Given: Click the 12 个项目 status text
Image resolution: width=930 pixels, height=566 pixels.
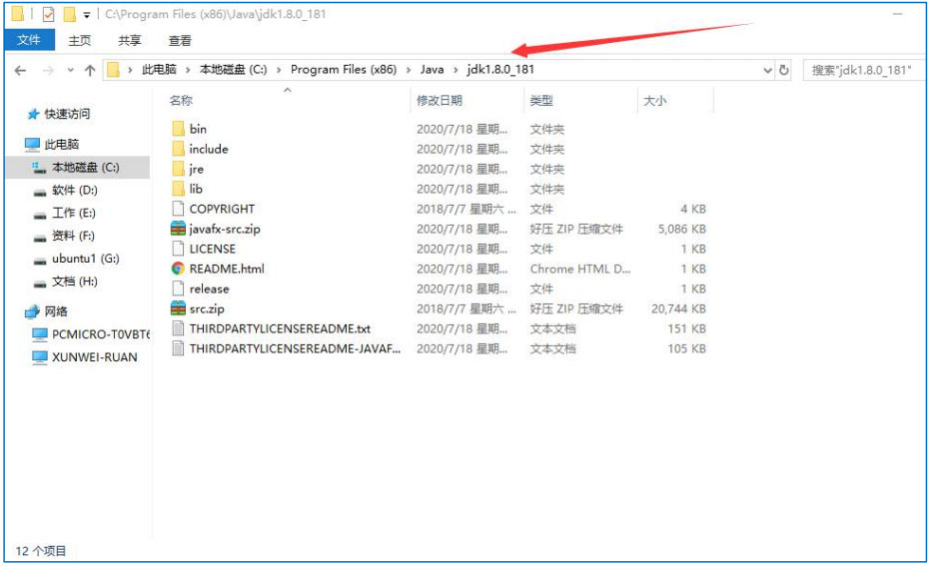Looking at the screenshot, I should (40, 551).
